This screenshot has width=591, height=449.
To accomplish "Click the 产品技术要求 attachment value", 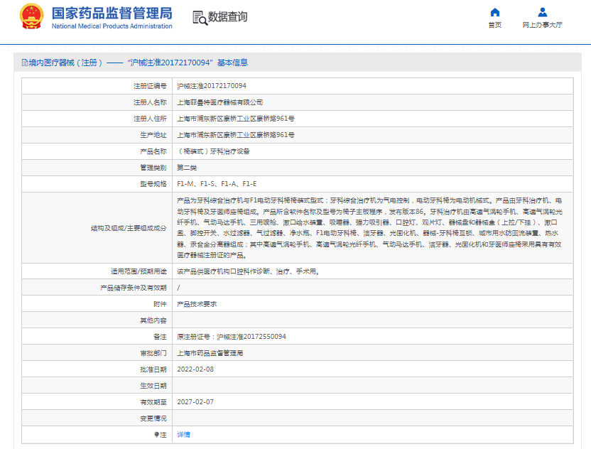I will [x=197, y=303].
